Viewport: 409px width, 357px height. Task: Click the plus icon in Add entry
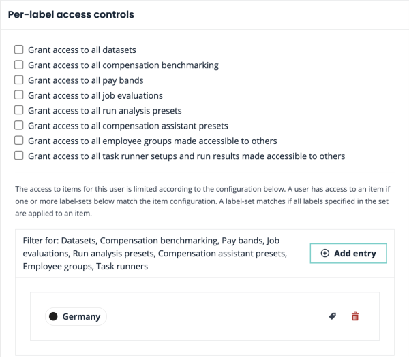tap(324, 253)
